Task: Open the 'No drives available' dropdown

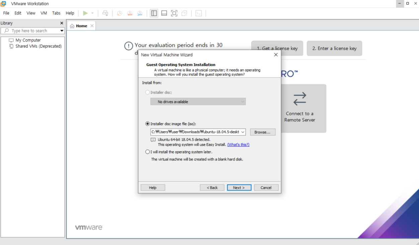Action: coord(198,102)
